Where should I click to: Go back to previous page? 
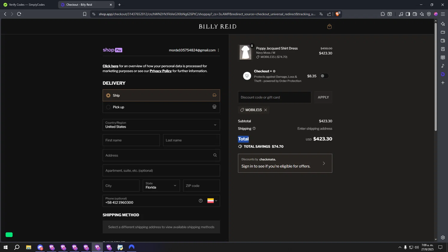(5, 14)
